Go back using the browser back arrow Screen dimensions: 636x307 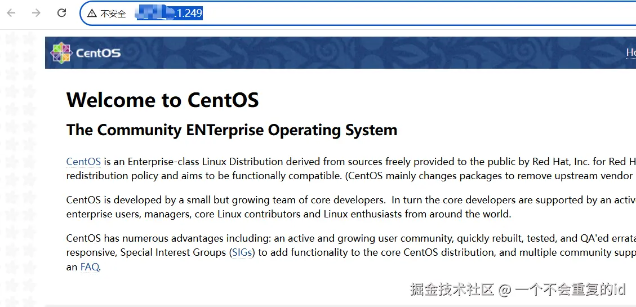click(x=11, y=13)
